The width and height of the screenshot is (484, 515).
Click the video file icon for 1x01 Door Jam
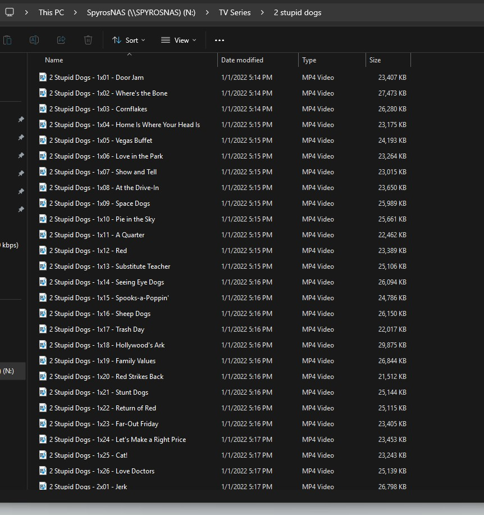(43, 78)
